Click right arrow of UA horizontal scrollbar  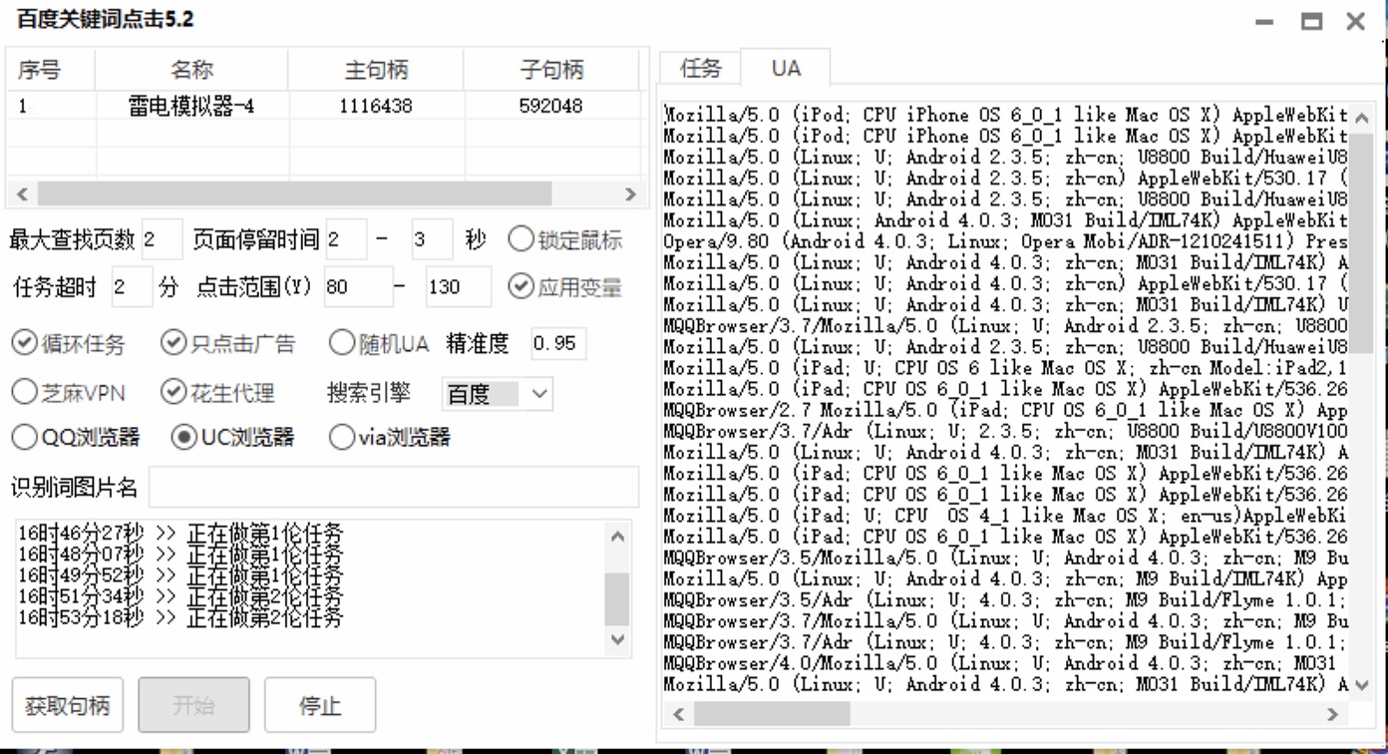1332,714
